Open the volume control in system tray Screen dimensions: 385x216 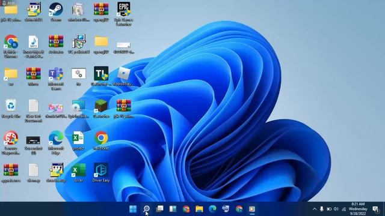tap(336, 209)
